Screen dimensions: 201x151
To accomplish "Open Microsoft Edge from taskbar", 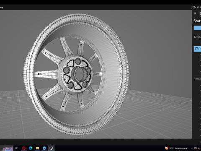I will point(31,148).
